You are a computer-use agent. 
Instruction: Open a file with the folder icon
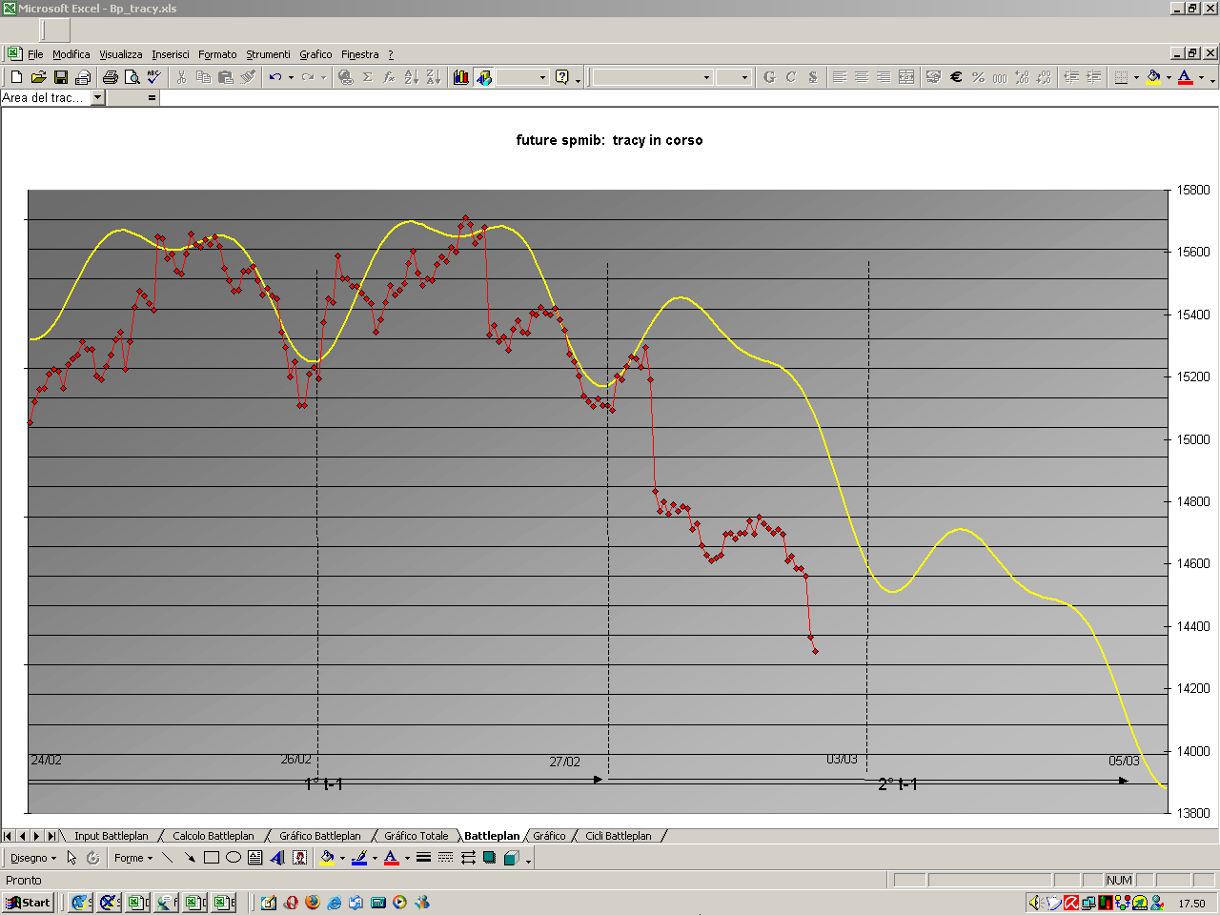click(x=38, y=77)
